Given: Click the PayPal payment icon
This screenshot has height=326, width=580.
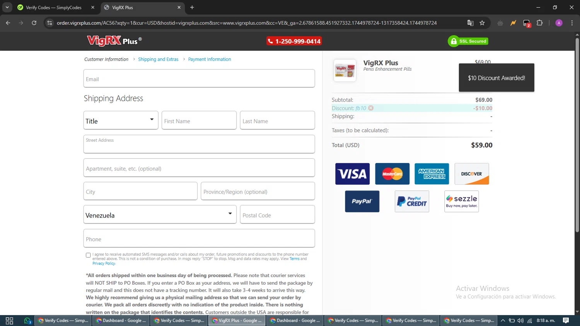Looking at the screenshot, I should click(362, 201).
